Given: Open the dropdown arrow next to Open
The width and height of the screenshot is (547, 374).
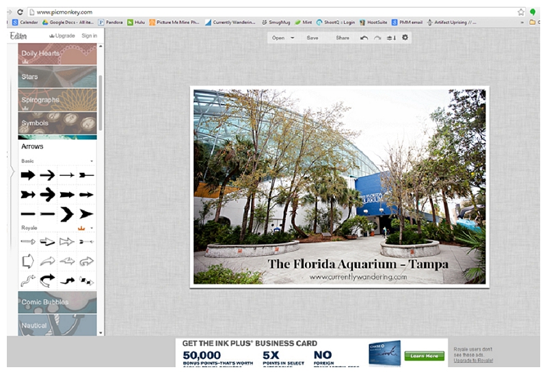Looking at the screenshot, I should tap(293, 38).
